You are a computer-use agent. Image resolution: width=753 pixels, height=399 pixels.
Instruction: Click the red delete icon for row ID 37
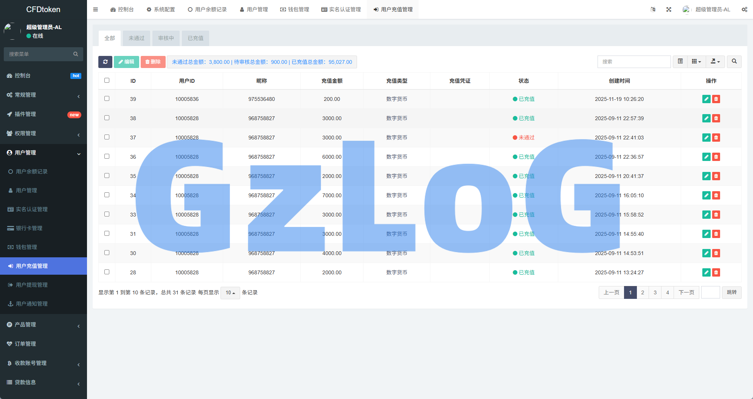coord(716,138)
